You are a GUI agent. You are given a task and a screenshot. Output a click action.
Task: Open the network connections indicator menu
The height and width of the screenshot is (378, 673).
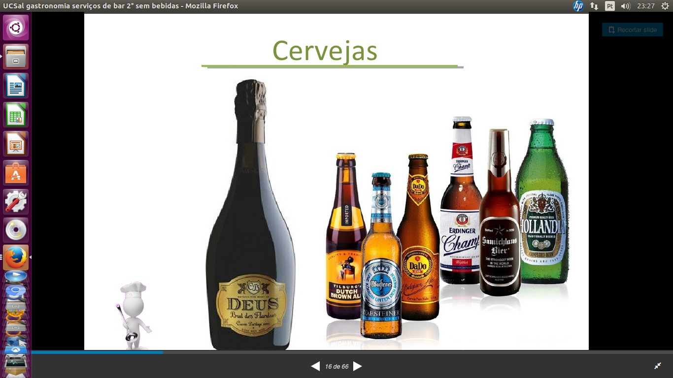click(594, 6)
